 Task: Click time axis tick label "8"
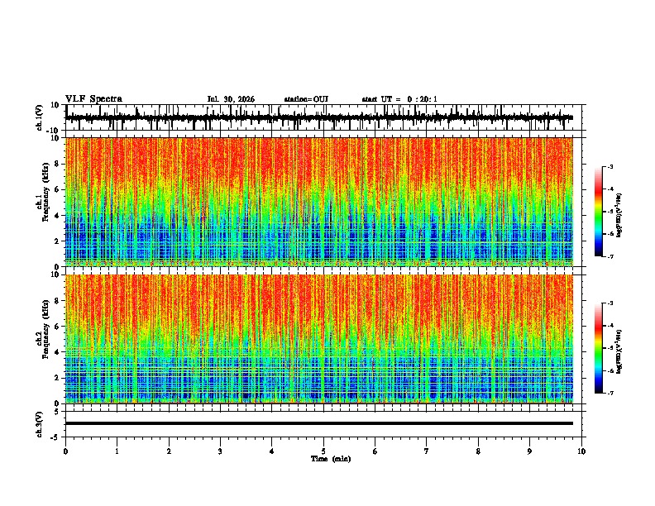(478, 451)
